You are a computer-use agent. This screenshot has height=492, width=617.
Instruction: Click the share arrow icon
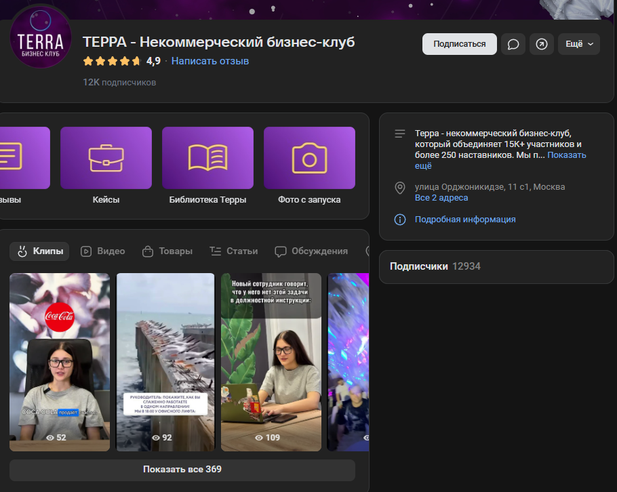[541, 44]
